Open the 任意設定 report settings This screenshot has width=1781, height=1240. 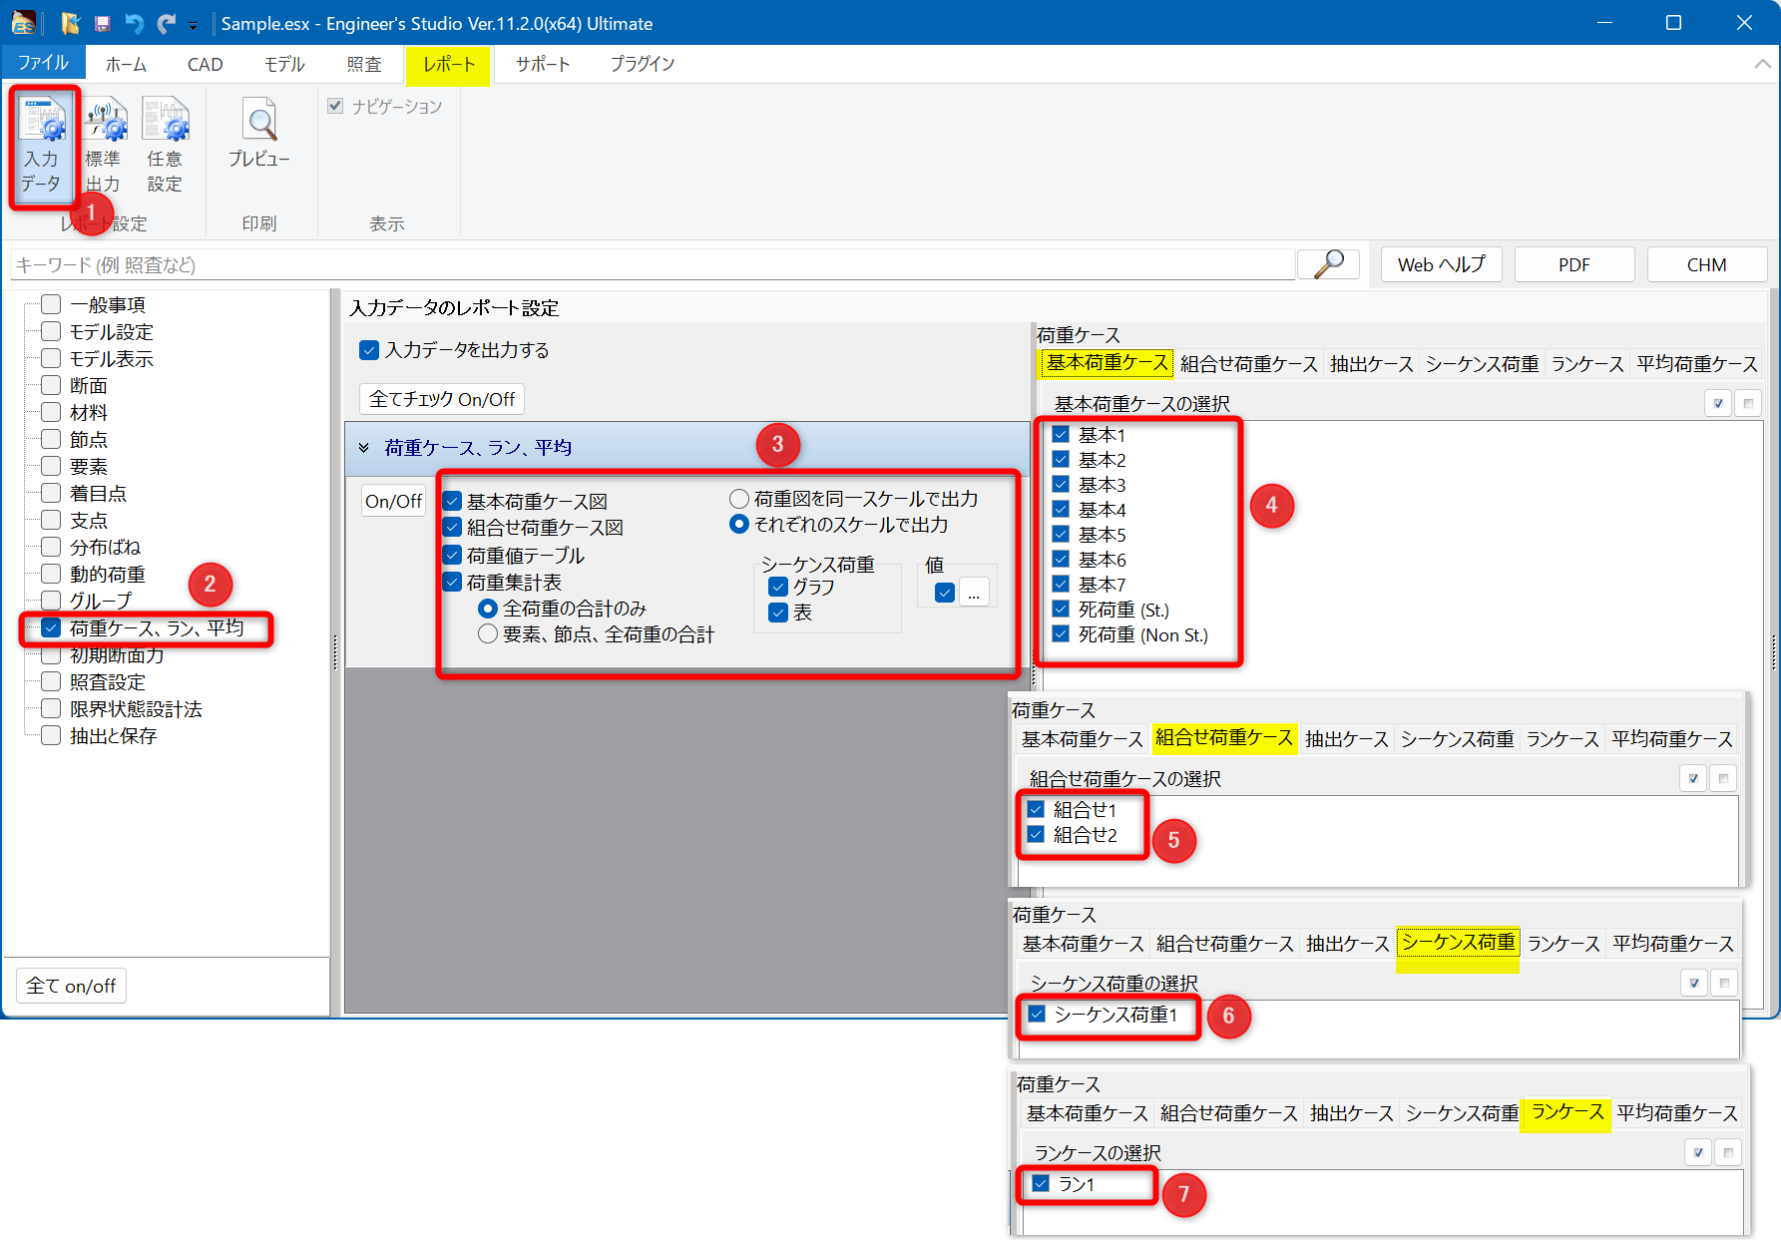coord(165,147)
